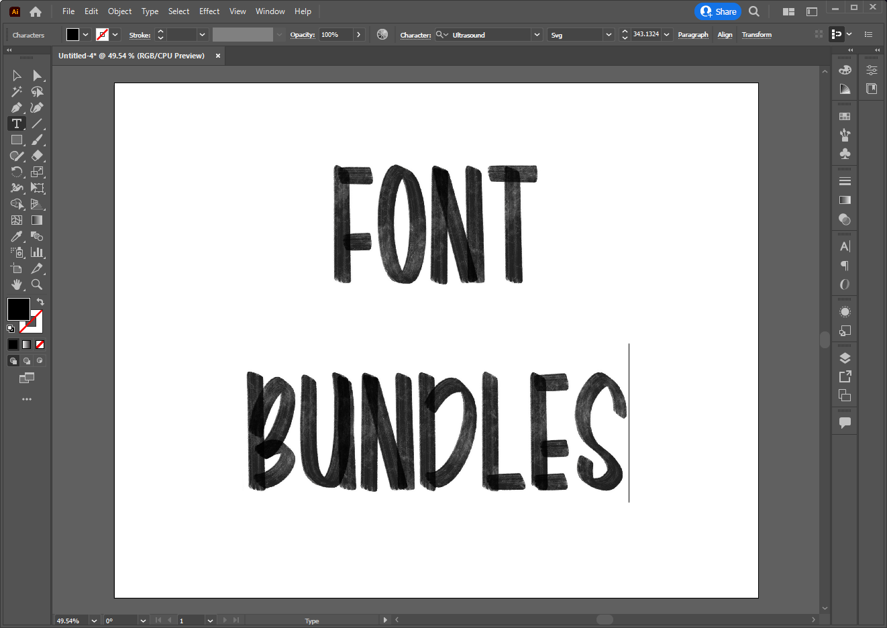The width and height of the screenshot is (887, 628).
Task: Reset to default fill and stroke
Action: [11, 329]
